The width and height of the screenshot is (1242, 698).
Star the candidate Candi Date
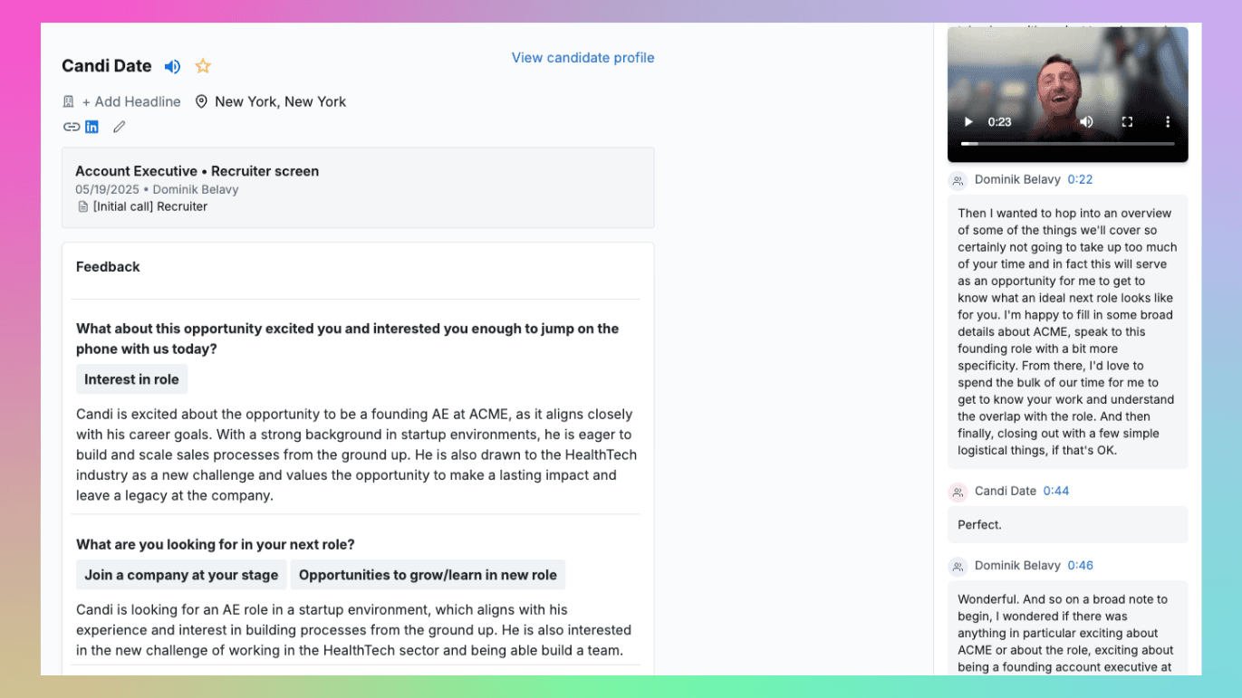click(203, 66)
